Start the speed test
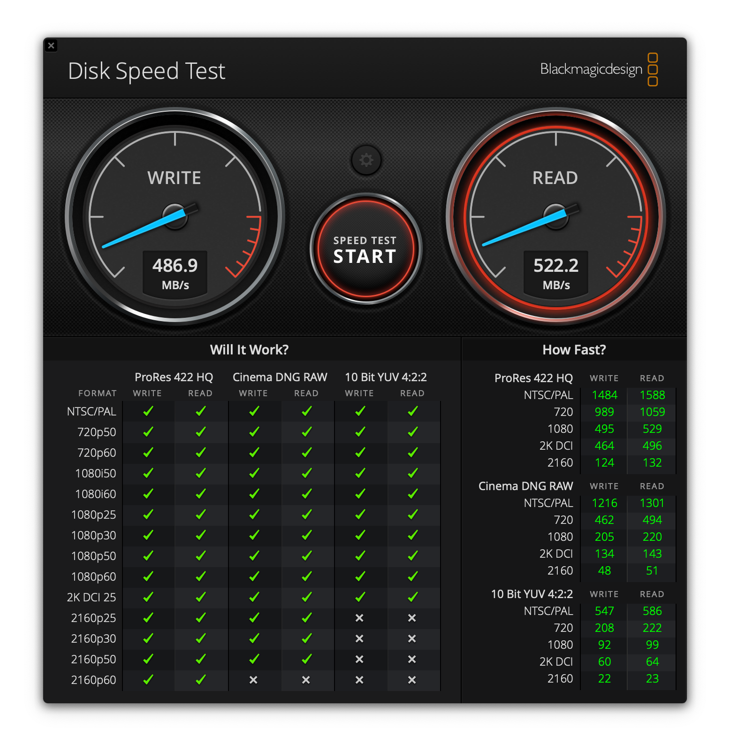This screenshot has width=730, height=753. point(365,249)
